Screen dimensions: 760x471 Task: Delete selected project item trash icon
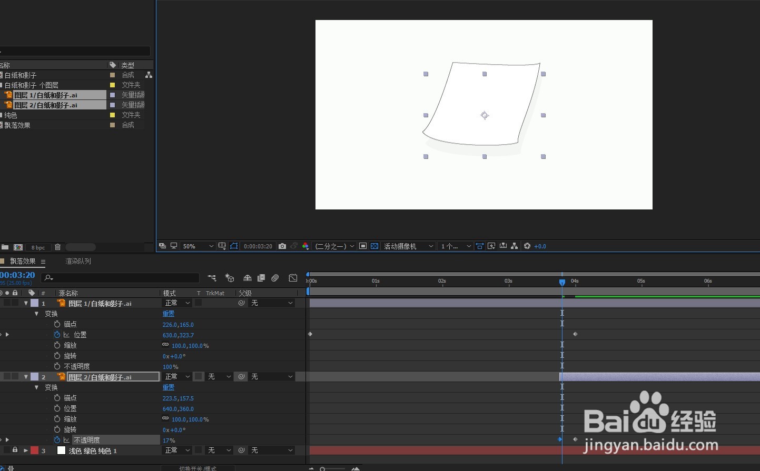click(x=58, y=247)
